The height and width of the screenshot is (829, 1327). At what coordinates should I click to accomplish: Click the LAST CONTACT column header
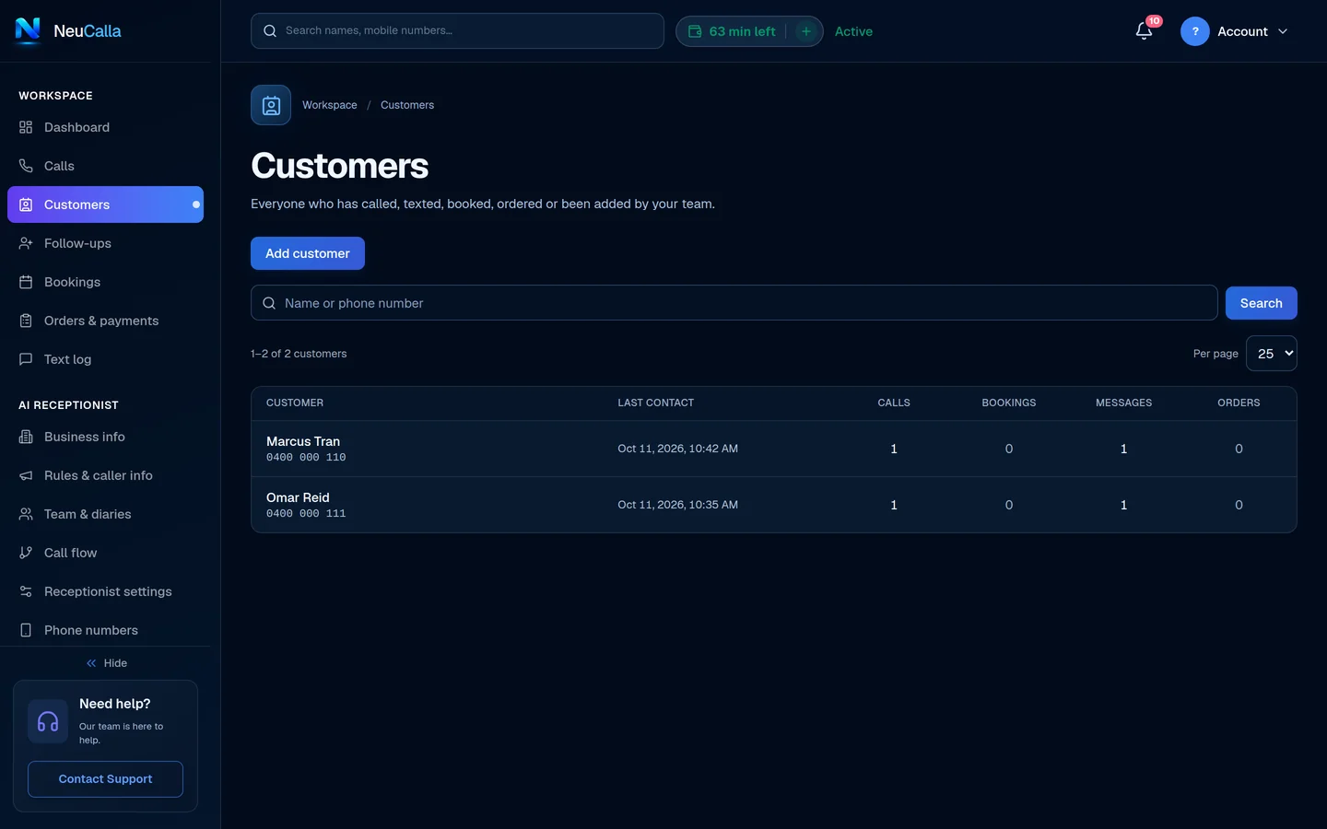[x=655, y=403]
